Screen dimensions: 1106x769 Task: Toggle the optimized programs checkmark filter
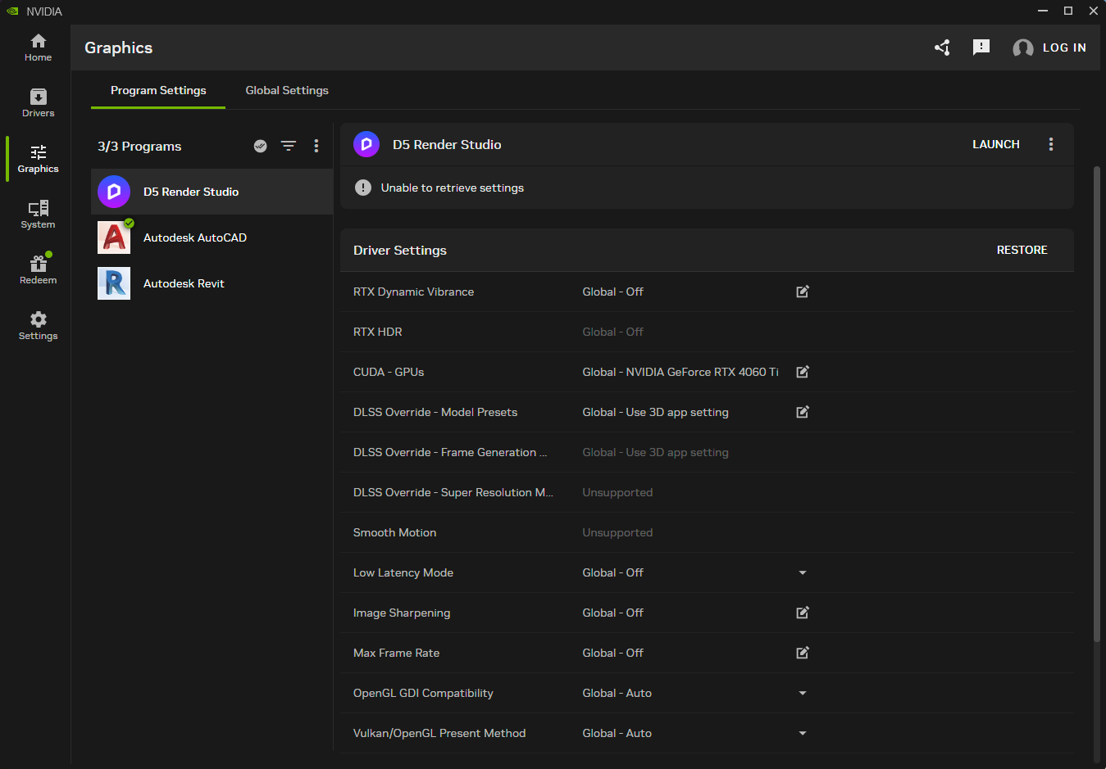(260, 146)
